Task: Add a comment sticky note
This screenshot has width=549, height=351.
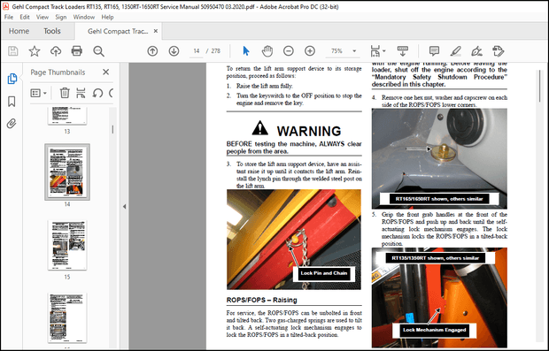Action: pos(434,51)
